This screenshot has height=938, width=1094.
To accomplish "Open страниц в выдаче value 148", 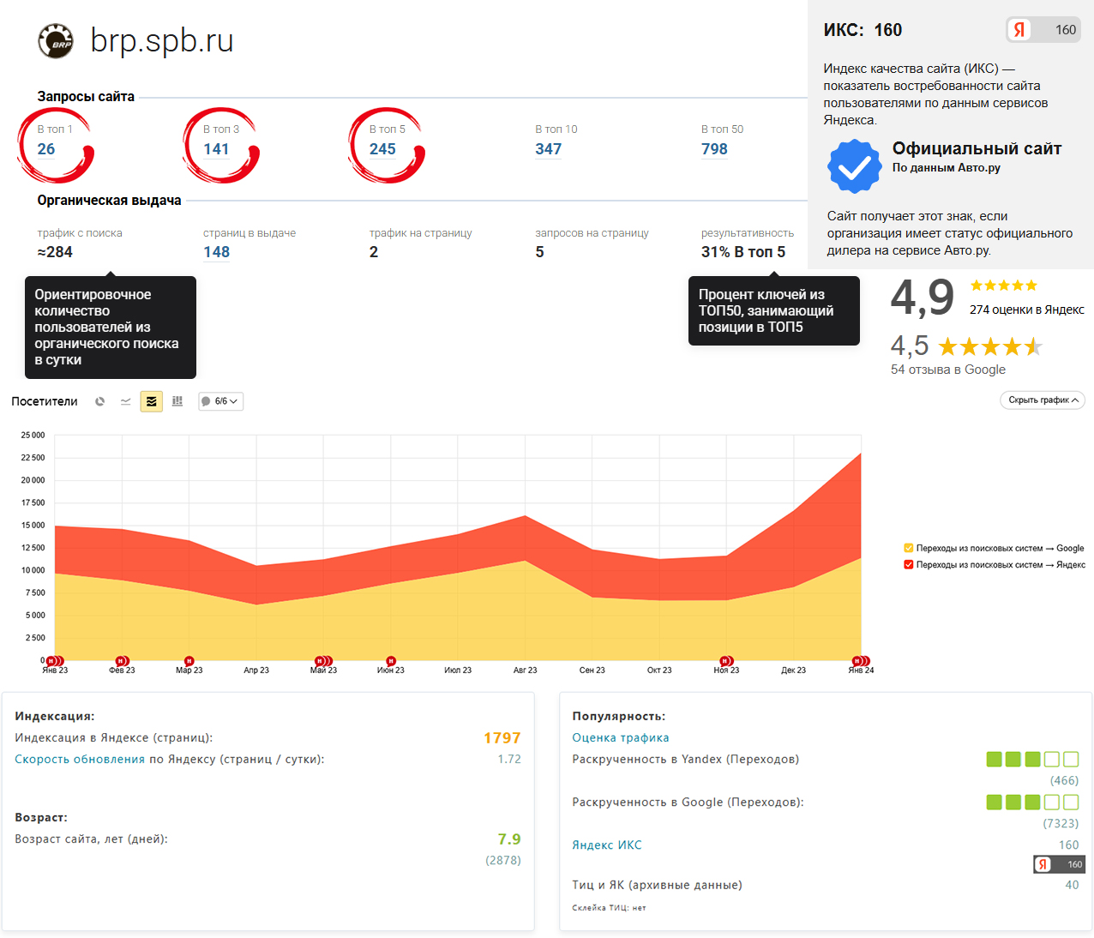I will [x=216, y=252].
